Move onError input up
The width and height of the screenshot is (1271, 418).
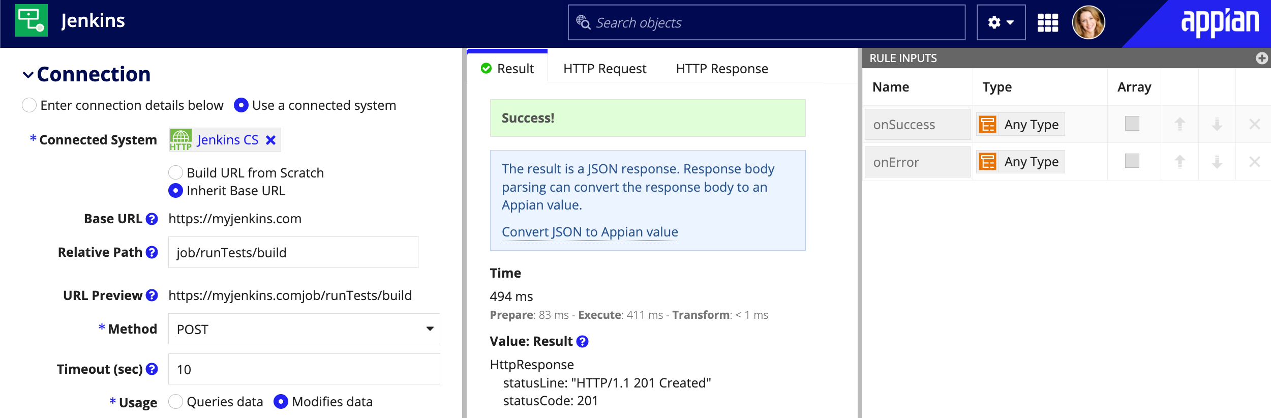[1179, 161]
